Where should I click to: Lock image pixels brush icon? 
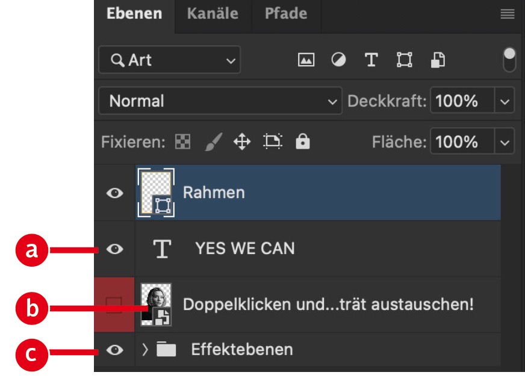[213, 142]
